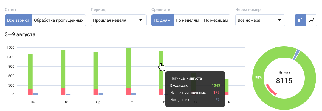This screenshot has width=322, height=111.
Task: Select the Все звонки report toggle
Action: click(x=18, y=20)
